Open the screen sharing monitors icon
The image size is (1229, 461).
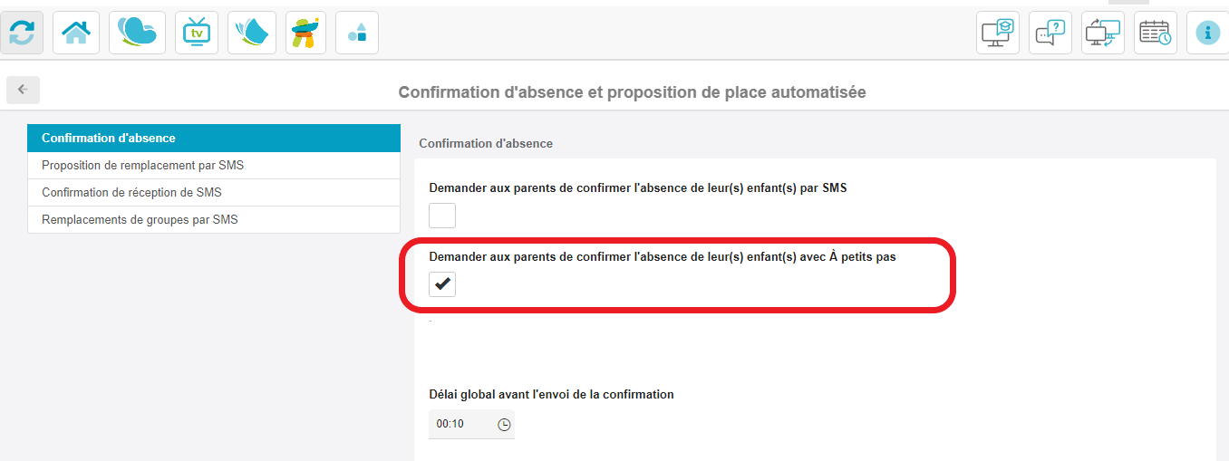[1103, 33]
